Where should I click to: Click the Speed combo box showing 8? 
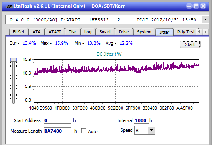[145, 130]
